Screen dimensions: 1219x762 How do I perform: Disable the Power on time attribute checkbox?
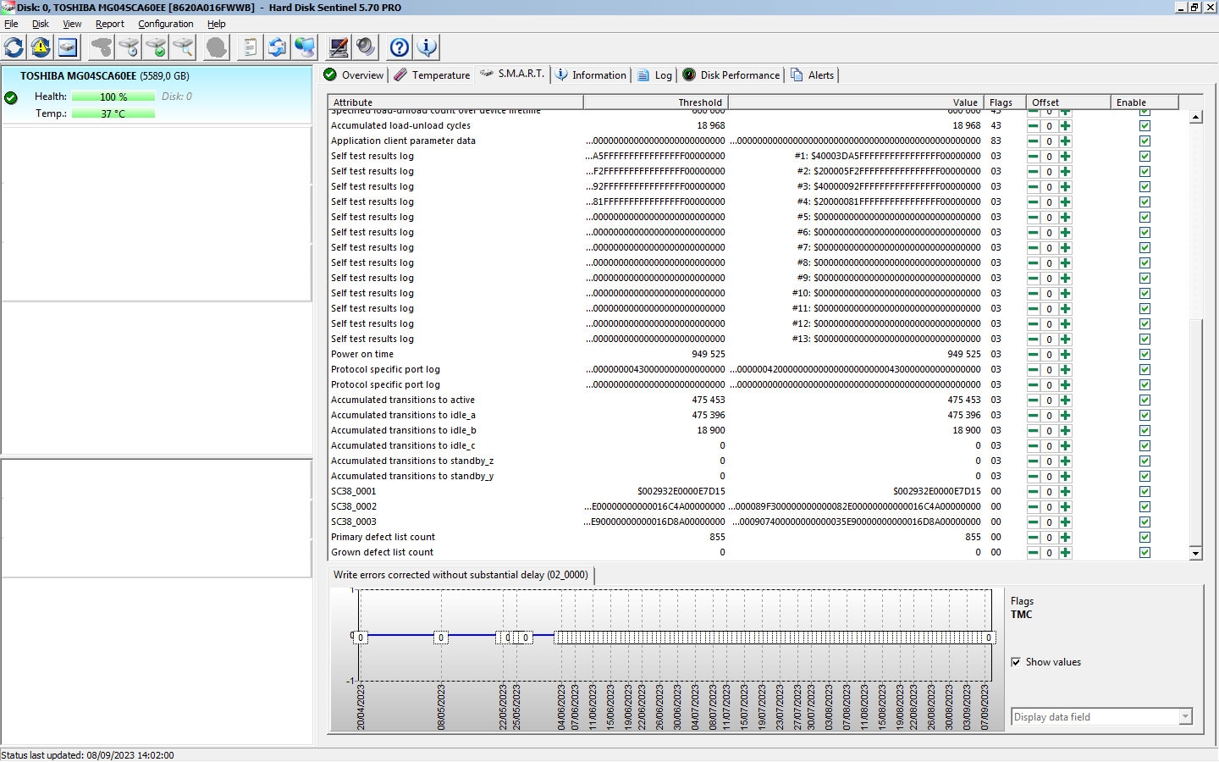(1145, 355)
